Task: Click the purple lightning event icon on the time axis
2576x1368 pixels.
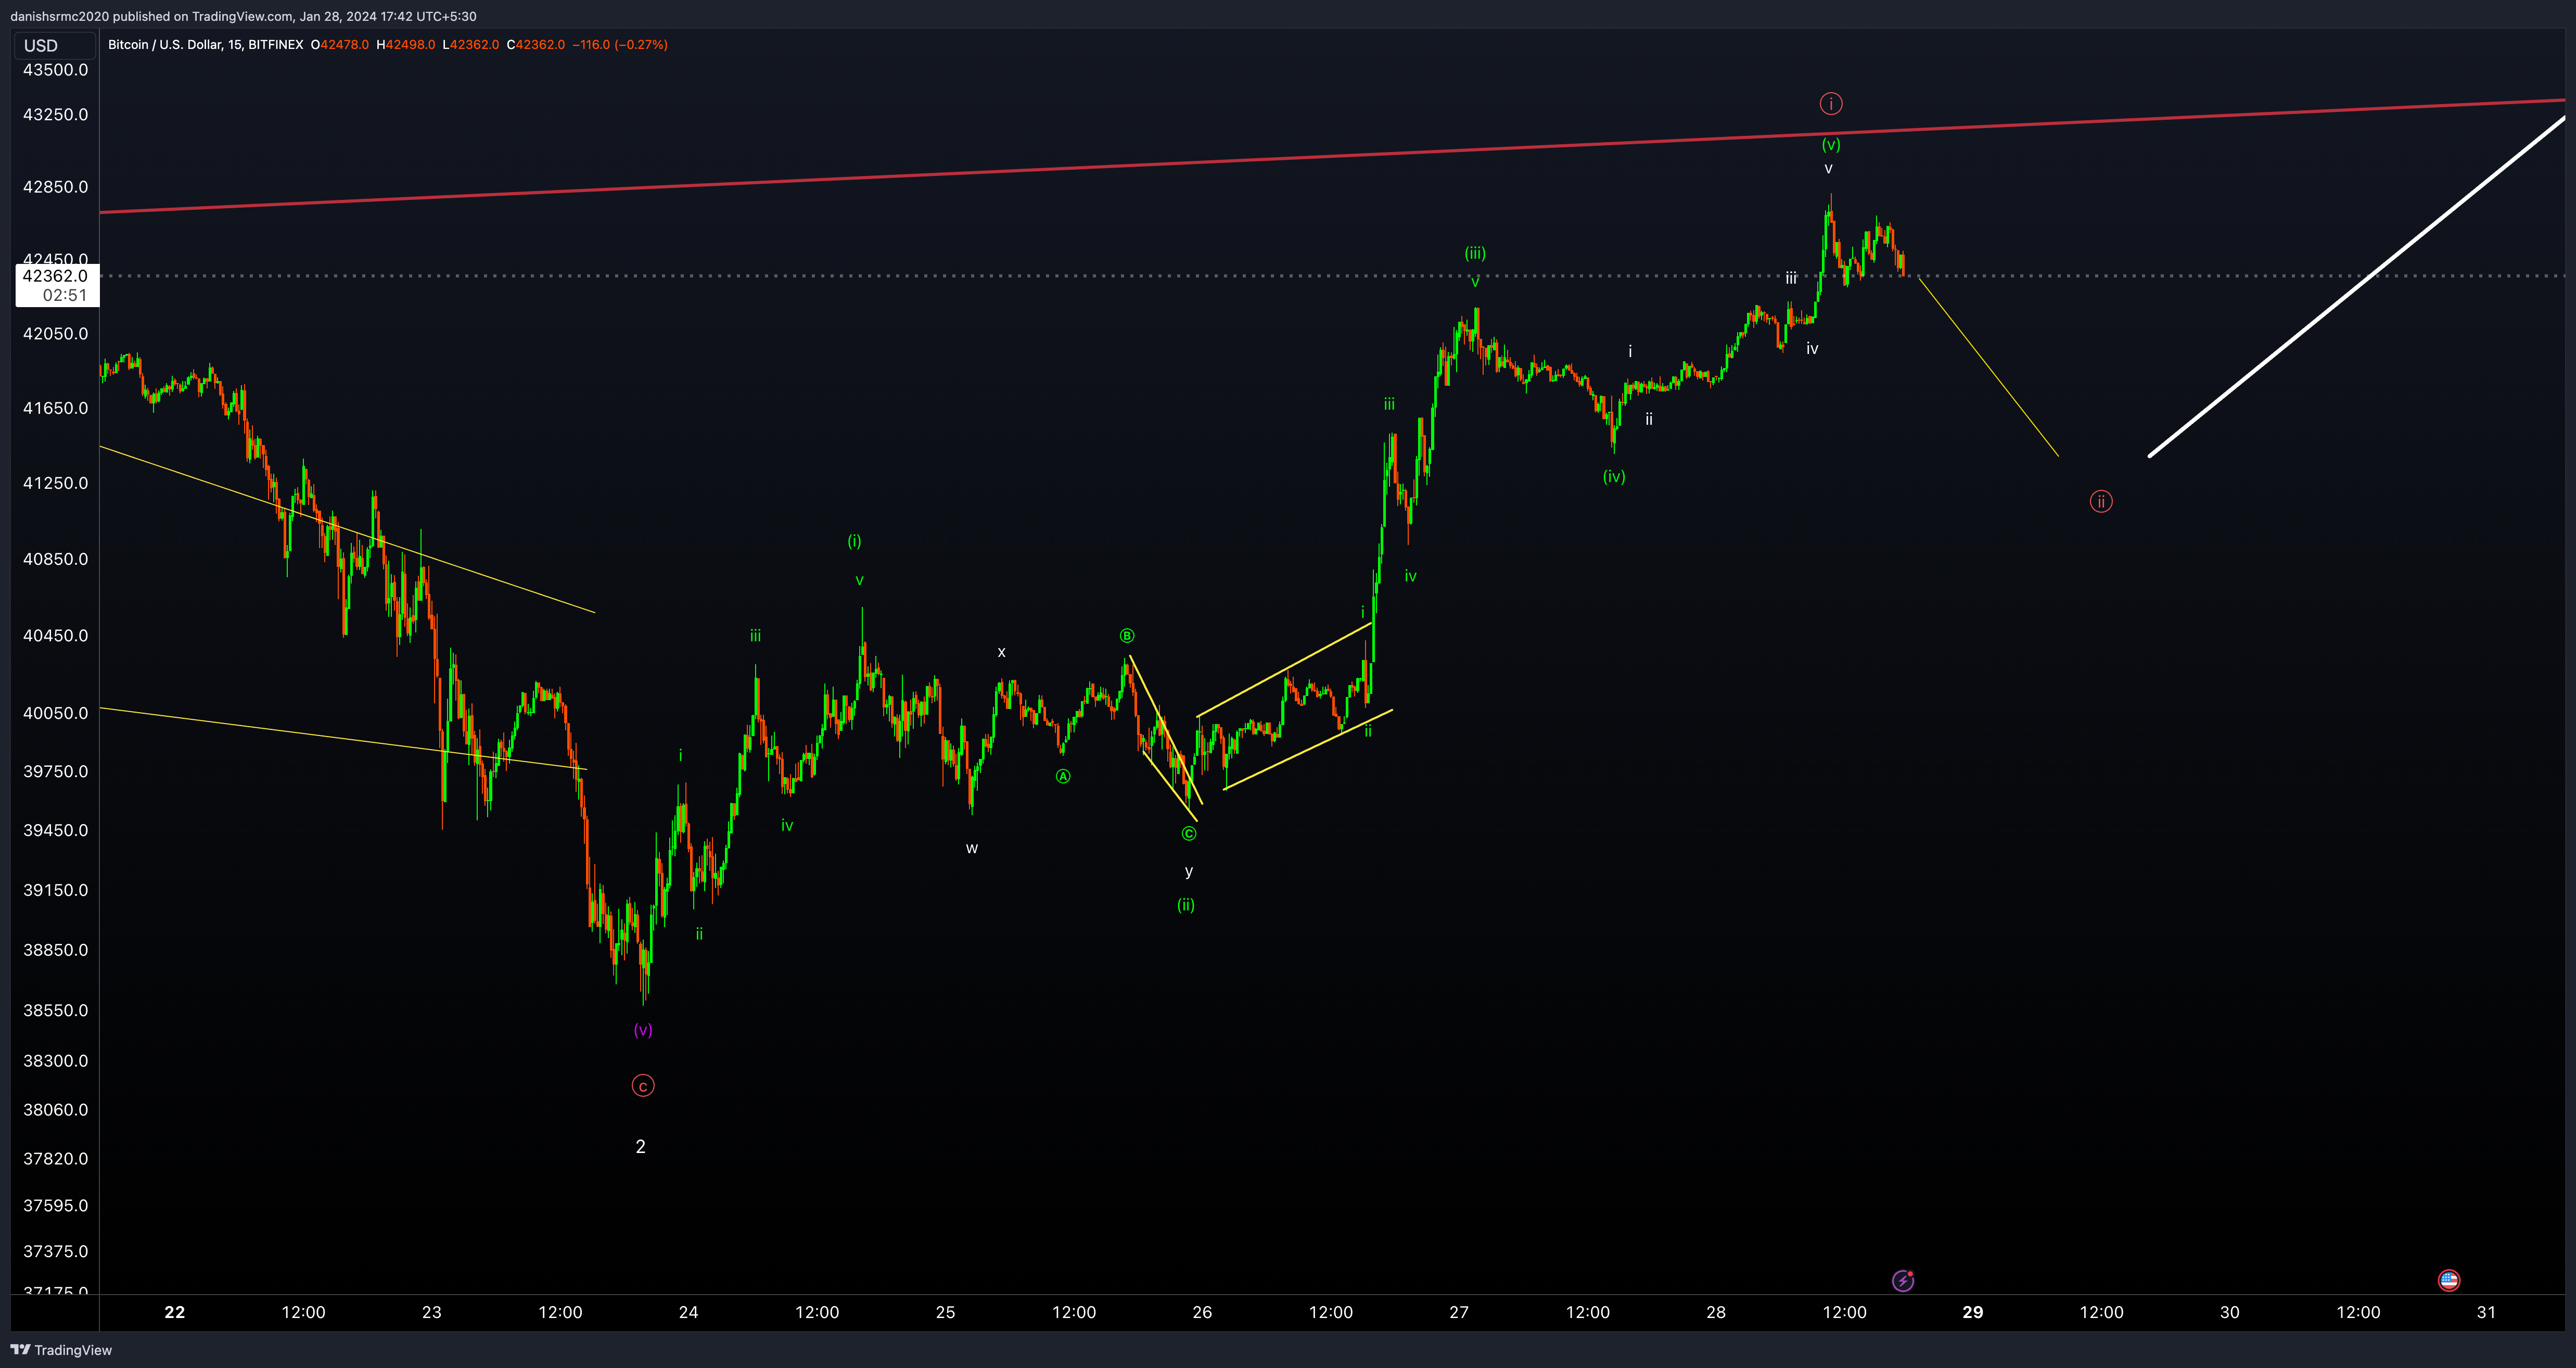Action: (x=1902, y=1281)
